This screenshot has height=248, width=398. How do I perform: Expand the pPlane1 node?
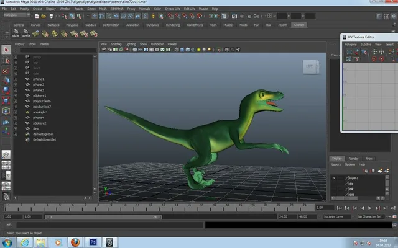(x=15, y=79)
